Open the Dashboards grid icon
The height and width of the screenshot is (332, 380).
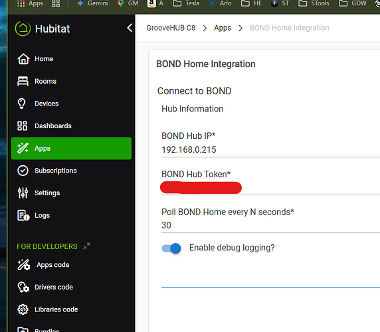(23, 126)
